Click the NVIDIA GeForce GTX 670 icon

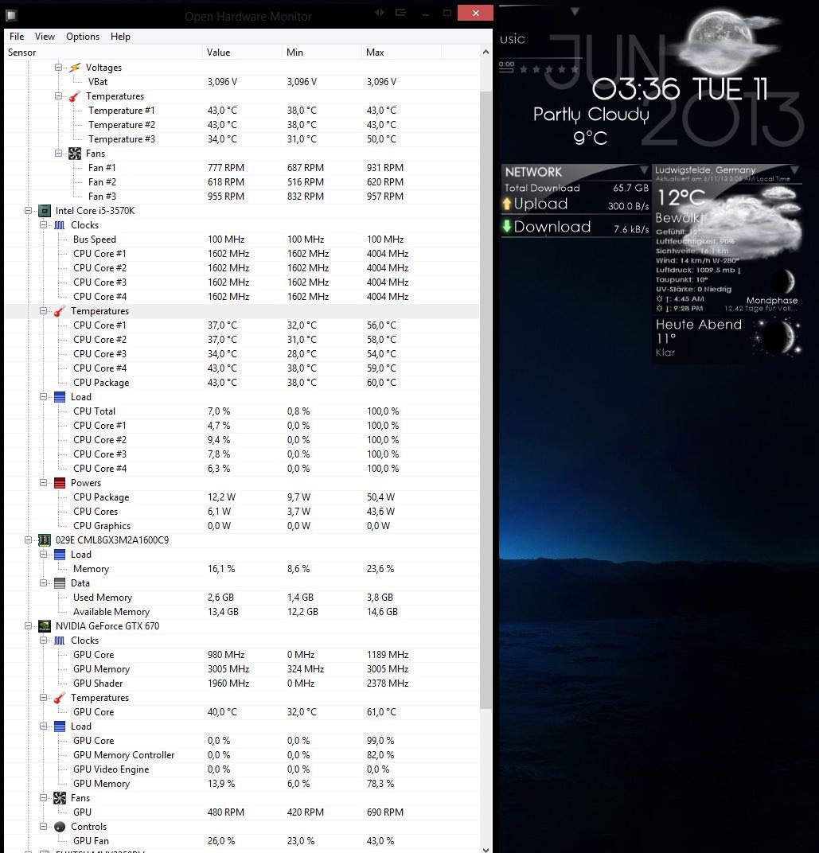(45, 626)
